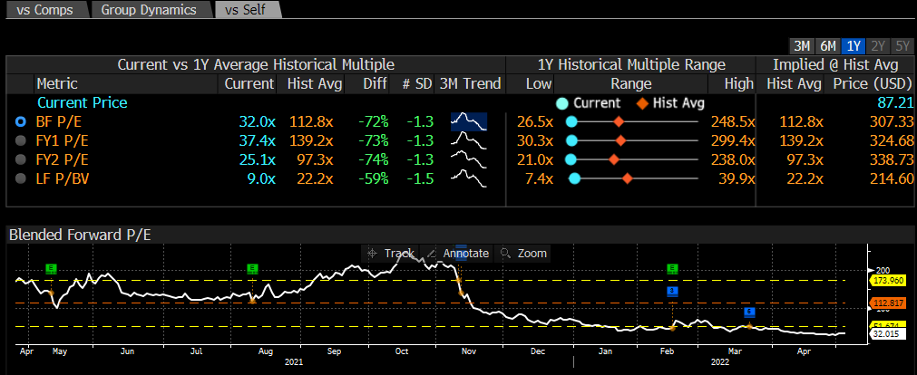Switch to the vs Comps tab

pos(43,10)
